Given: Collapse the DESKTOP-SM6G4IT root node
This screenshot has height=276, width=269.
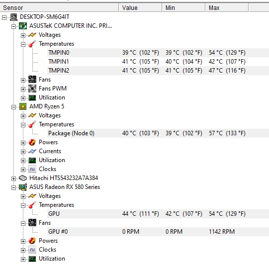Looking at the screenshot, I should (4, 17).
